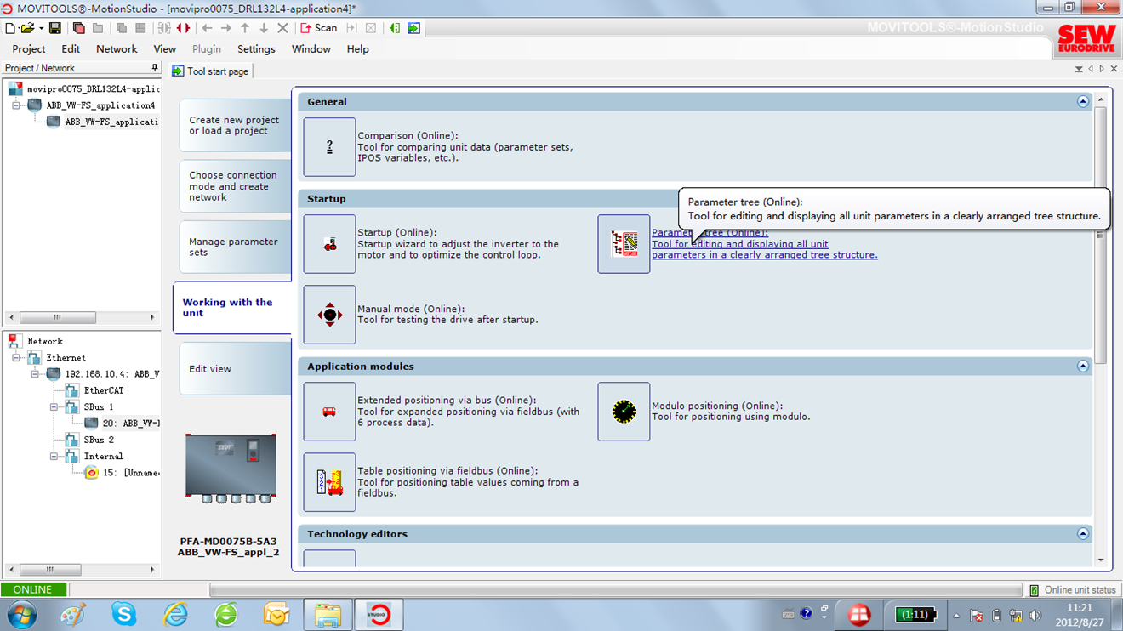Collapse the SBus 1 tree node
The image size is (1123, 631).
point(54,407)
